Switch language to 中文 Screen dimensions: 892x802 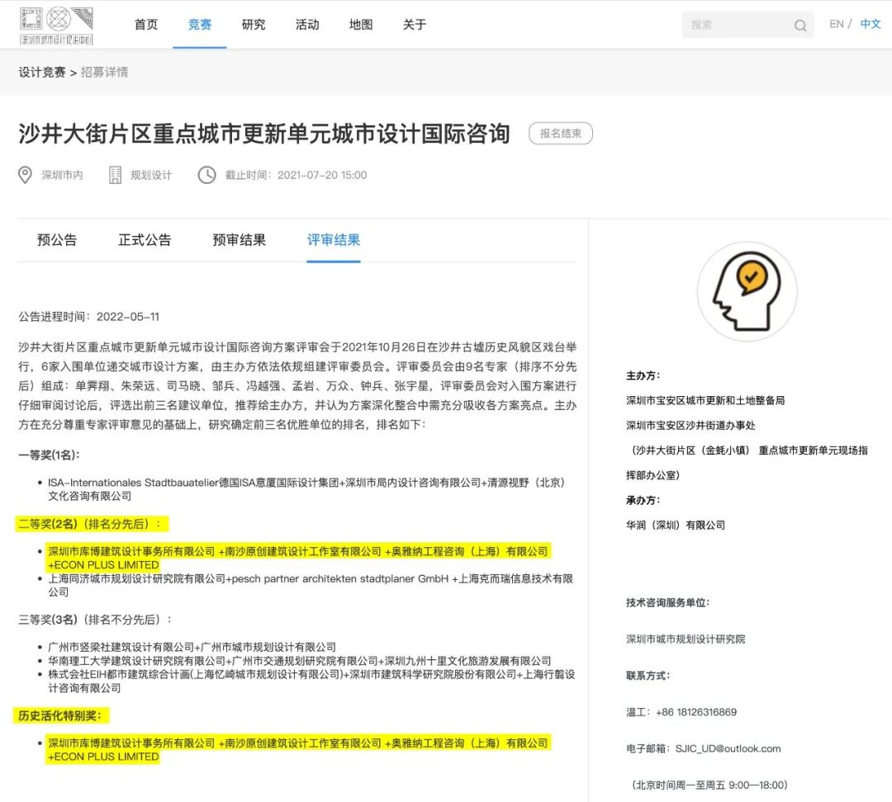(871, 24)
